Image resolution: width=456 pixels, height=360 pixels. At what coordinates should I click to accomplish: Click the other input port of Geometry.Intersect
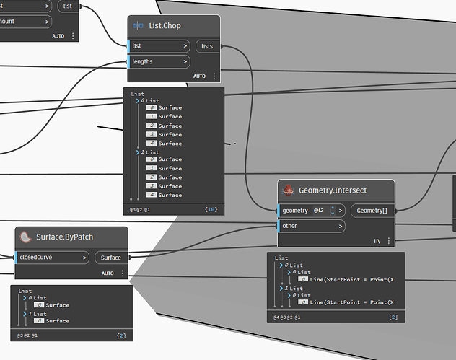tap(312, 226)
